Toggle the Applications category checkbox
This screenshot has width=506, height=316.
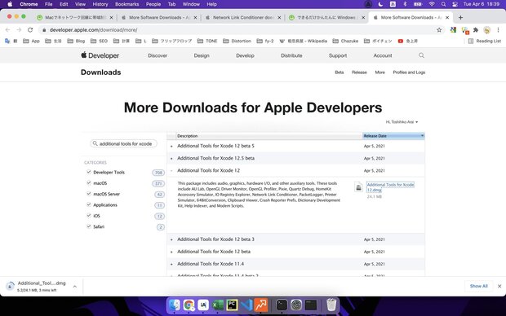[x=89, y=204]
